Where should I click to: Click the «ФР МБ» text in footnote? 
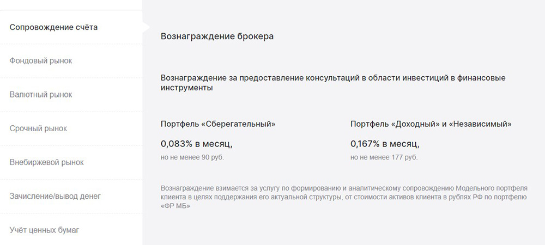[175, 206]
